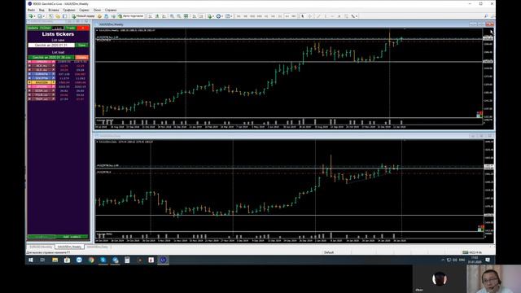Show hidden system tray icons chevron
The height and width of the screenshot is (293, 521).
(x=443, y=260)
